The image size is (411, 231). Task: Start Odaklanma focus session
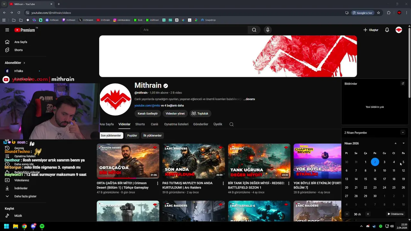395,214
